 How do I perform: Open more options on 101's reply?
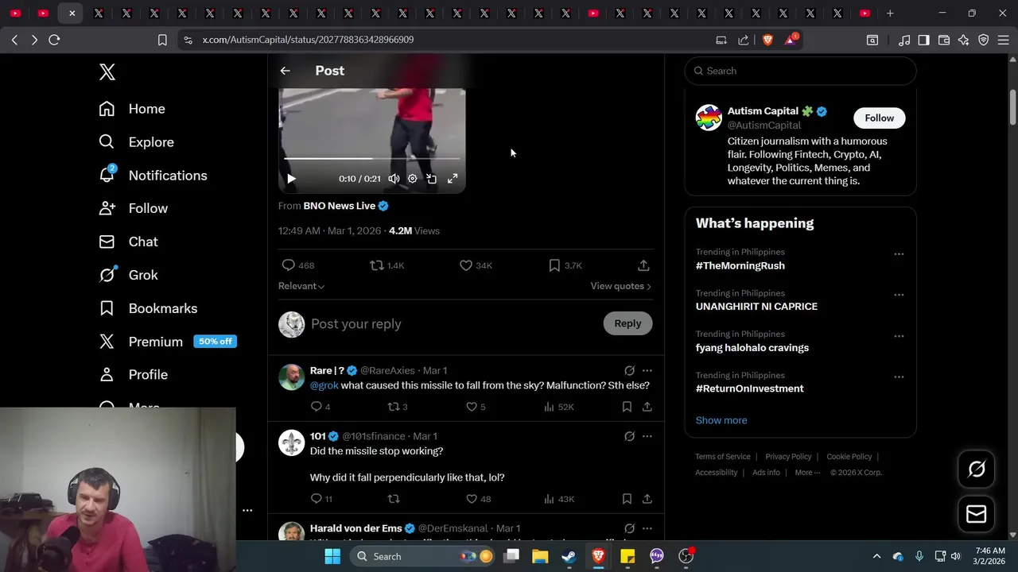coord(647,436)
